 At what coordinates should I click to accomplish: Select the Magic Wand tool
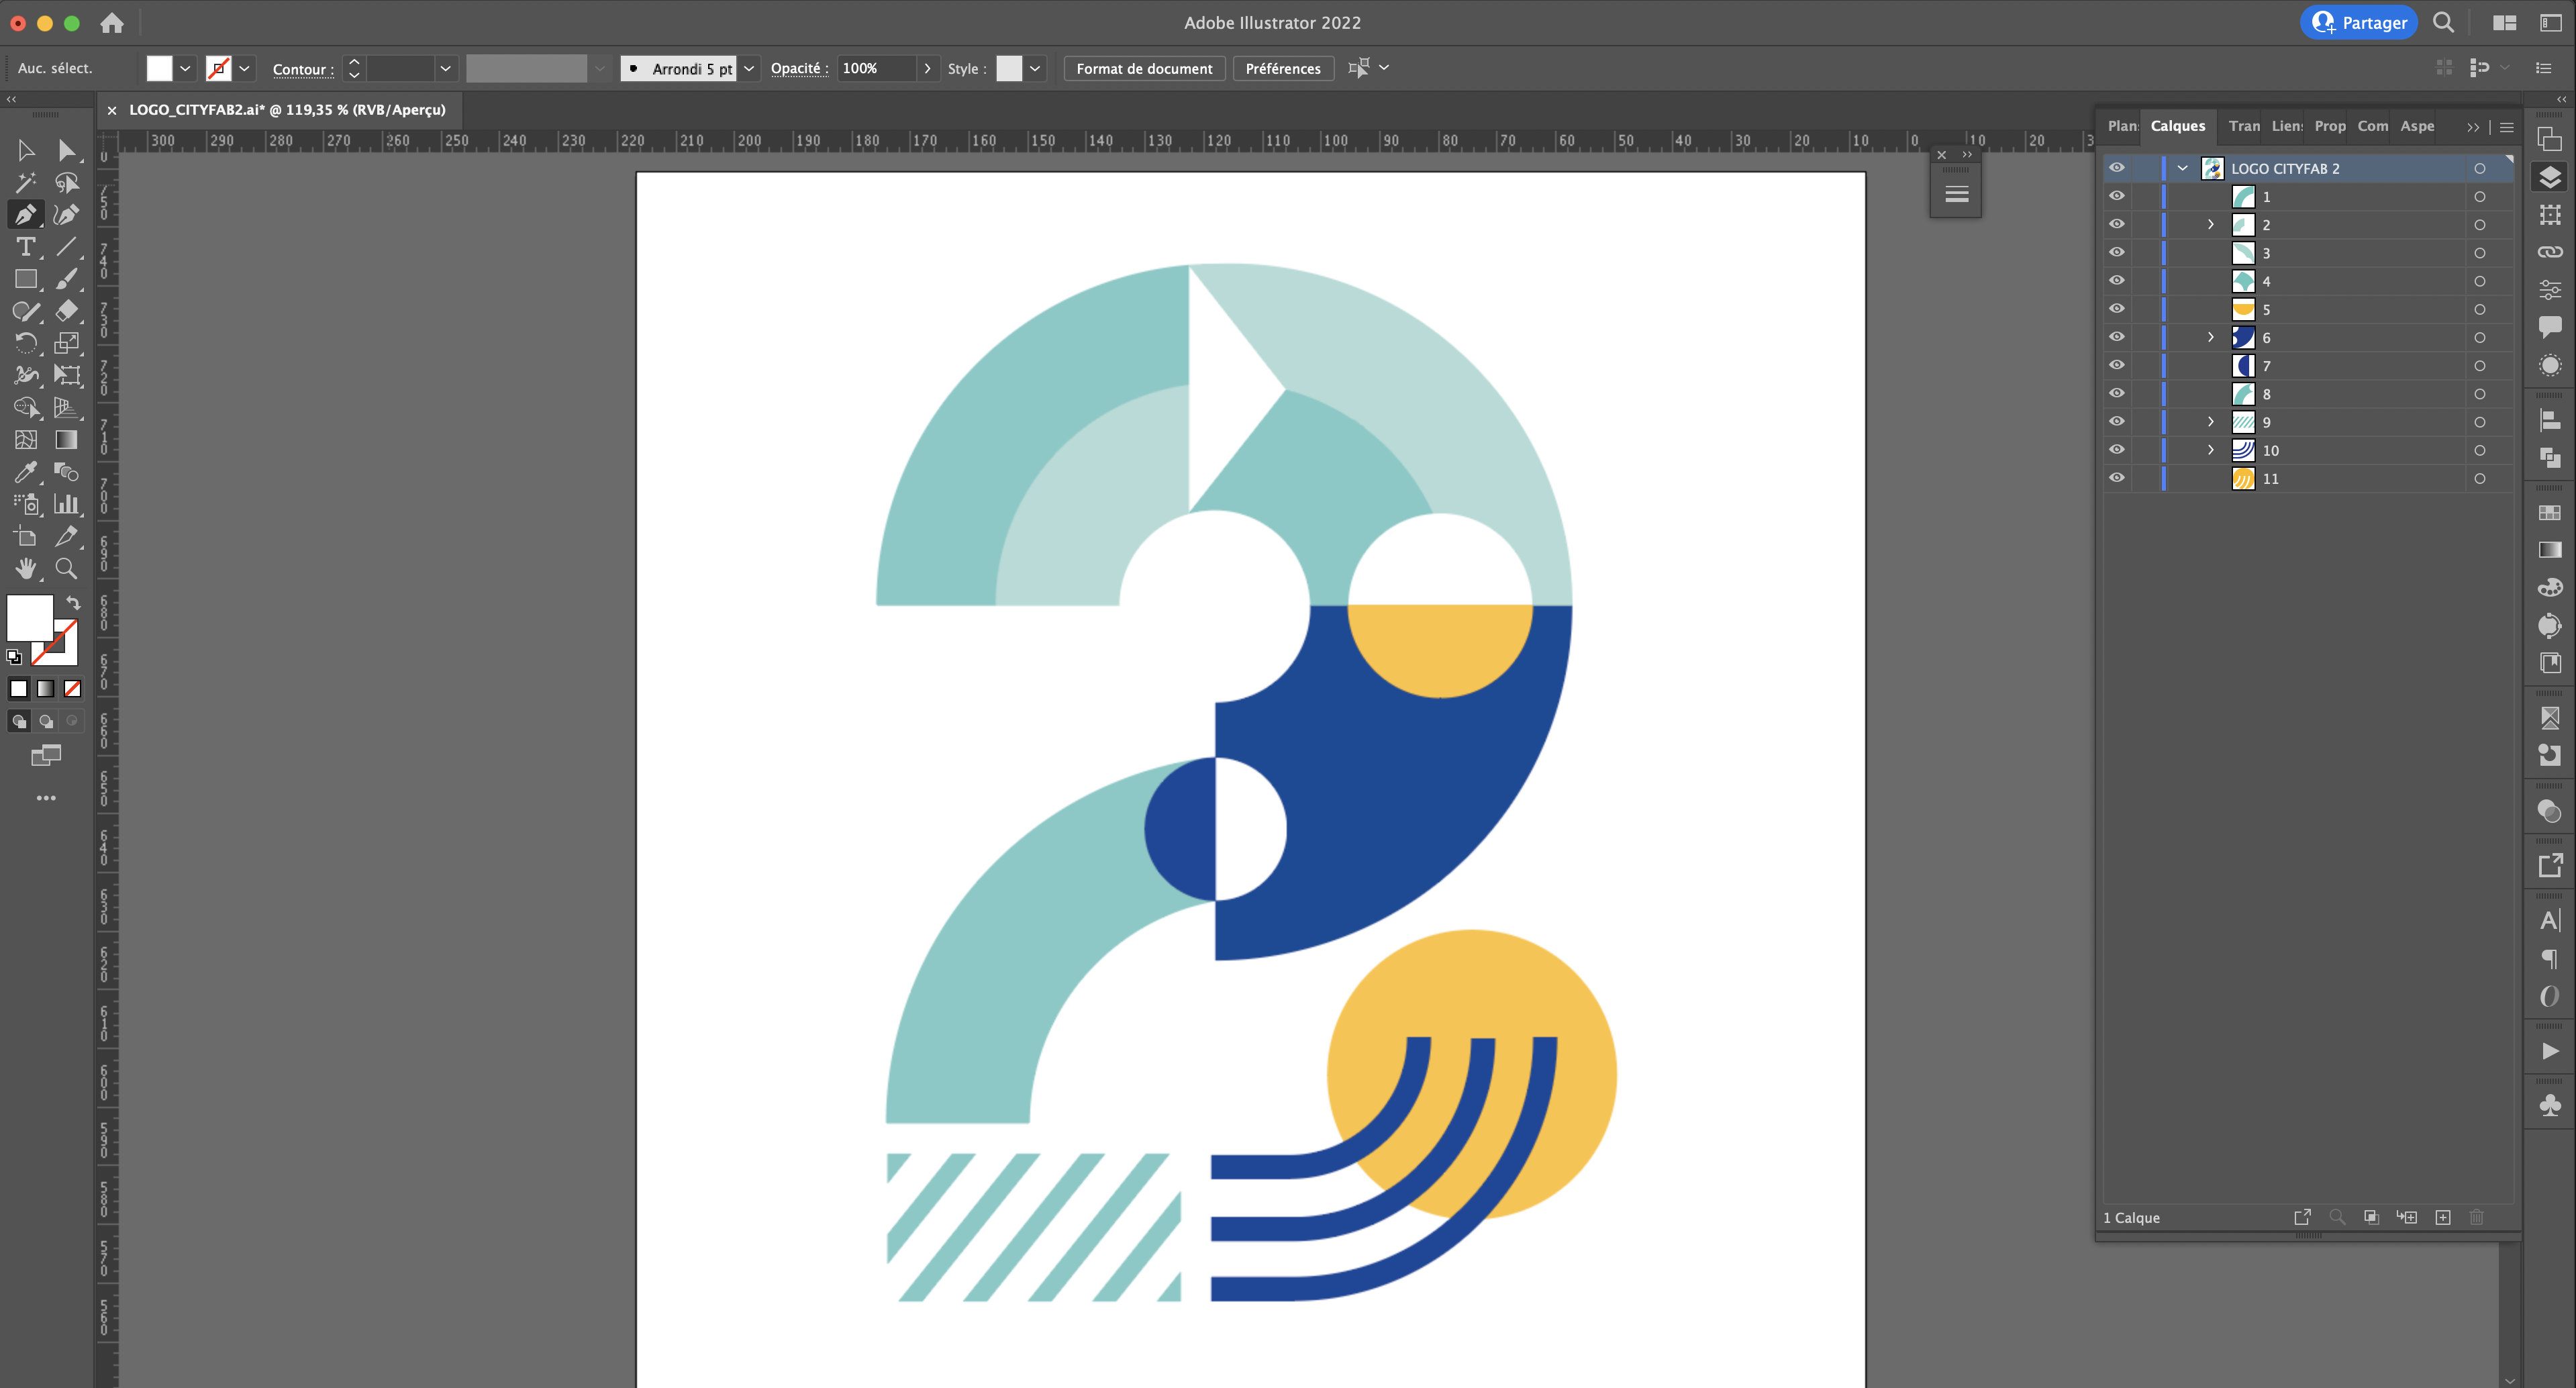pos(26,183)
